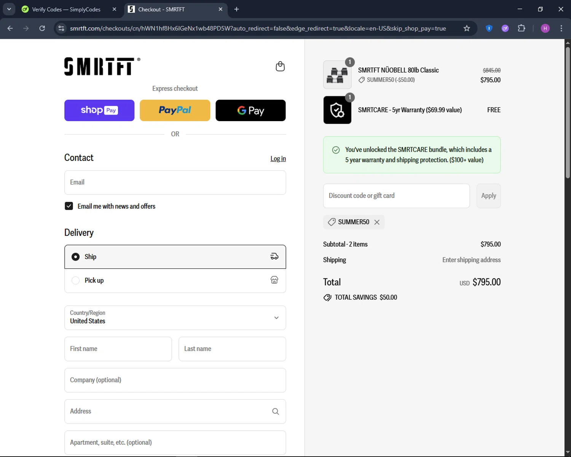571x457 pixels.
Task: Click the scrollbar down arrow
Action: coord(568,452)
